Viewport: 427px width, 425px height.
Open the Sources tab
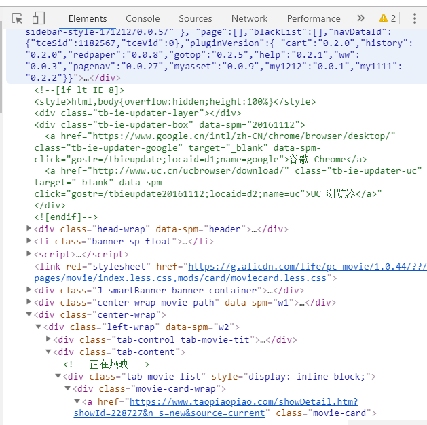[x=196, y=18]
